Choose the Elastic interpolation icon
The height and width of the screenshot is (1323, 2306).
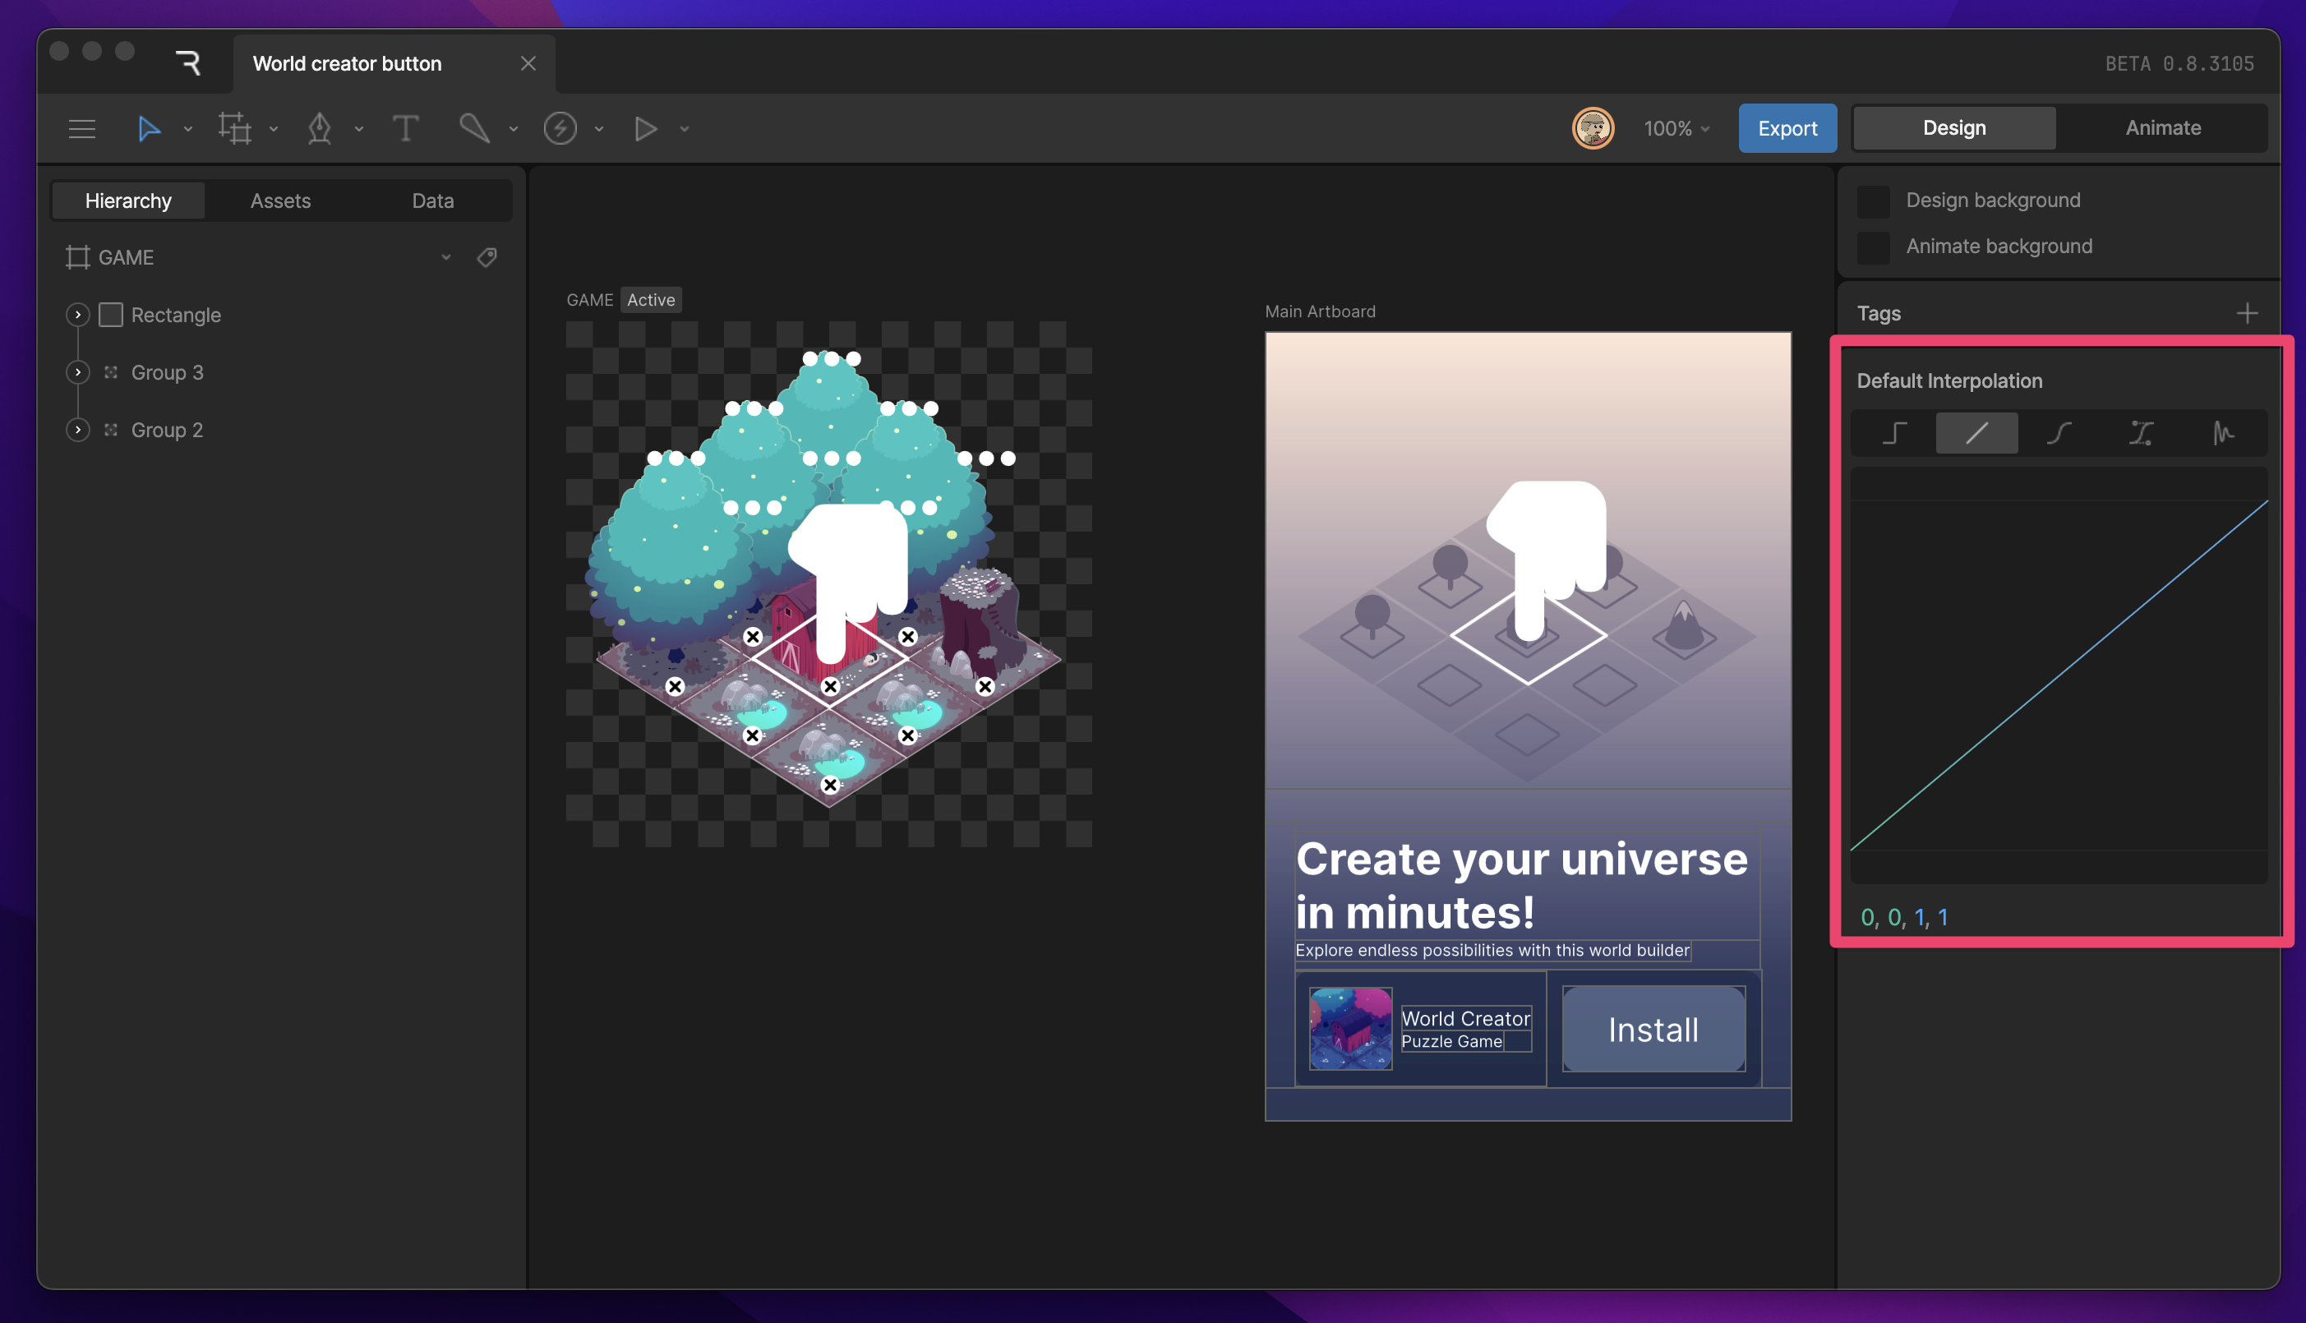click(x=2222, y=432)
